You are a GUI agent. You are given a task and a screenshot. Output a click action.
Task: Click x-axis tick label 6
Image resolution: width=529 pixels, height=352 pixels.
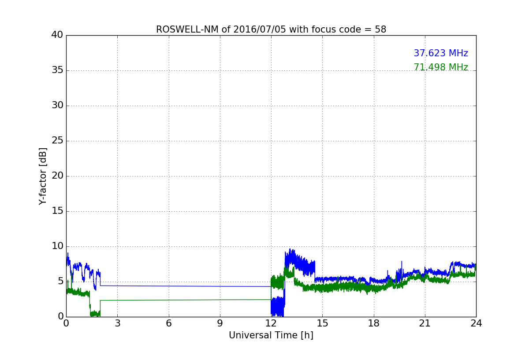(x=169, y=323)
